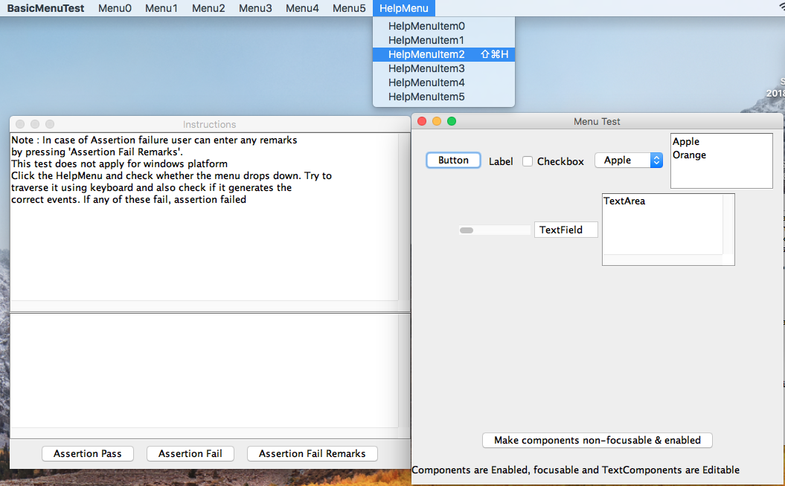Select Orange in the list box
The height and width of the screenshot is (486, 785).
click(x=689, y=155)
